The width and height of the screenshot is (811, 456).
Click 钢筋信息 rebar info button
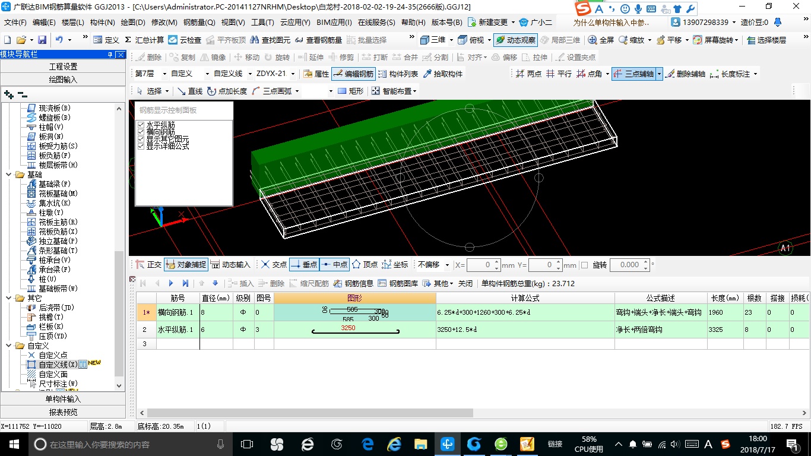353,284
